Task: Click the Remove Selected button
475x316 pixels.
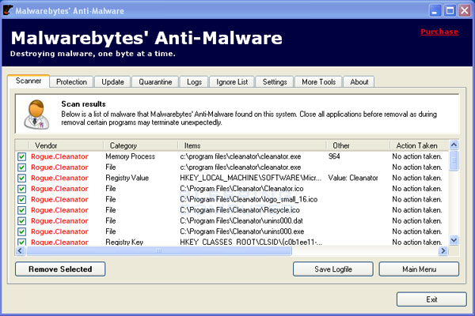Action: (x=60, y=269)
